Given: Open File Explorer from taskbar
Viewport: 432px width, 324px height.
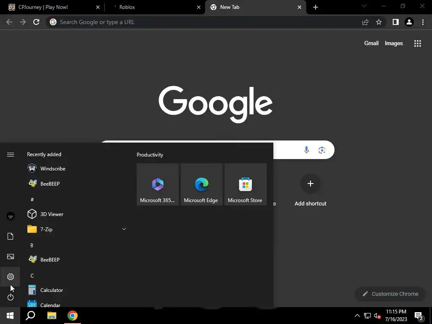Looking at the screenshot, I should click(x=51, y=316).
